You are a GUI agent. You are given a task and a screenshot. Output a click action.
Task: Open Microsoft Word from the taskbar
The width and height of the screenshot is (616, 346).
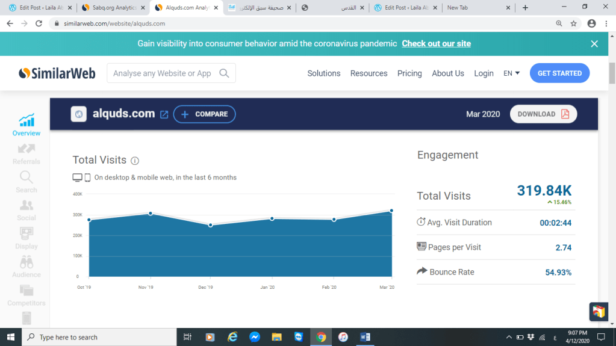(365, 337)
